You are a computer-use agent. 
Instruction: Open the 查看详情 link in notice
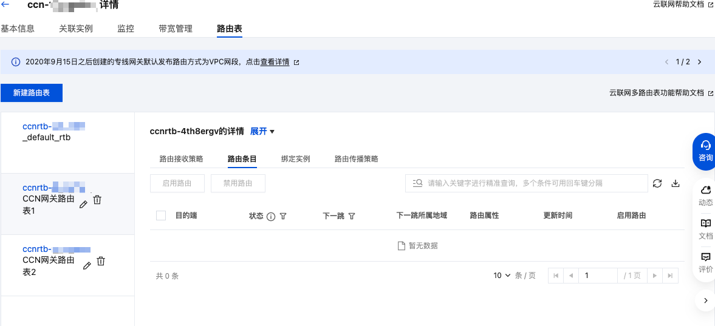pos(275,62)
